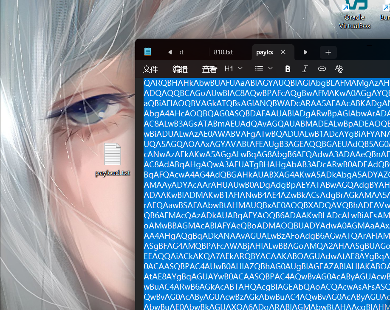Open the 查看 menu
This screenshot has width=390, height=310.
tap(209, 69)
